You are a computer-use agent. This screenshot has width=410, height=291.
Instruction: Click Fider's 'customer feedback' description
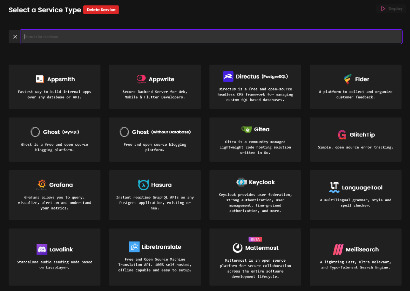click(x=356, y=94)
